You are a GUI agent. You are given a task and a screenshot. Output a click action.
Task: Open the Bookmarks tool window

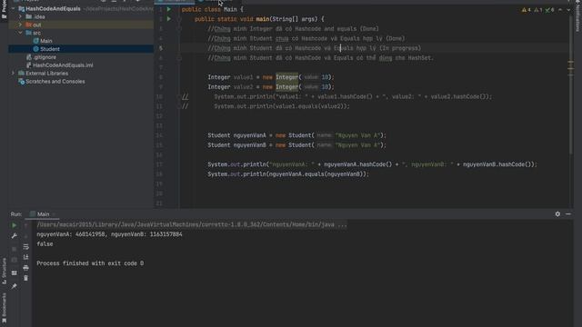click(x=4, y=308)
